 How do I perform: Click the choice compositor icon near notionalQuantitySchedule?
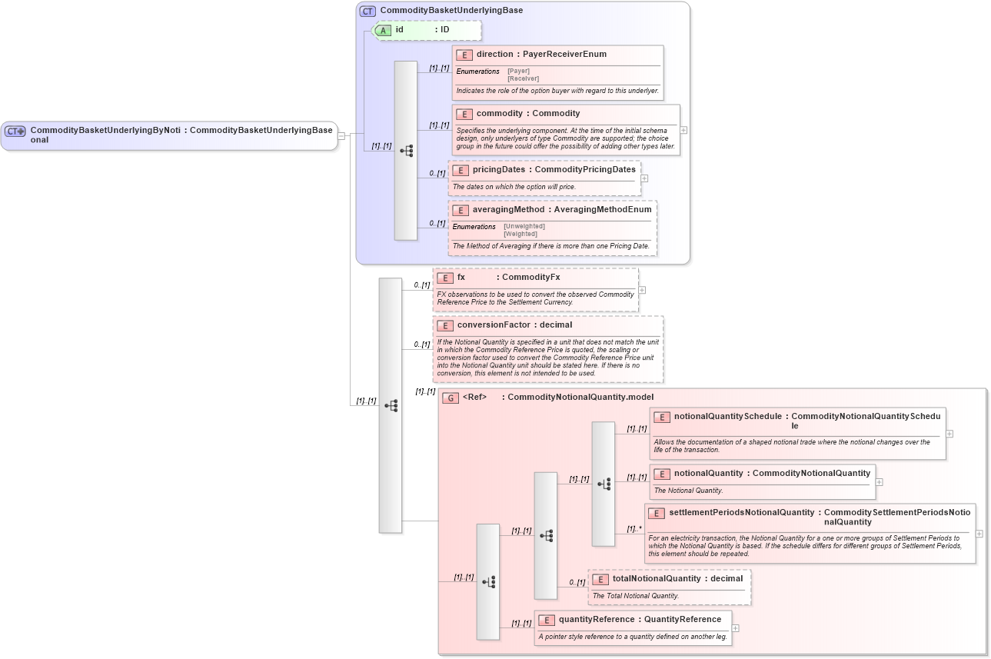pyautogui.click(x=602, y=483)
